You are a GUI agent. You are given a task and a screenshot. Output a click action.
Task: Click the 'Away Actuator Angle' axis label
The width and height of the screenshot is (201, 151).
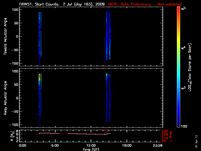(5, 98)
